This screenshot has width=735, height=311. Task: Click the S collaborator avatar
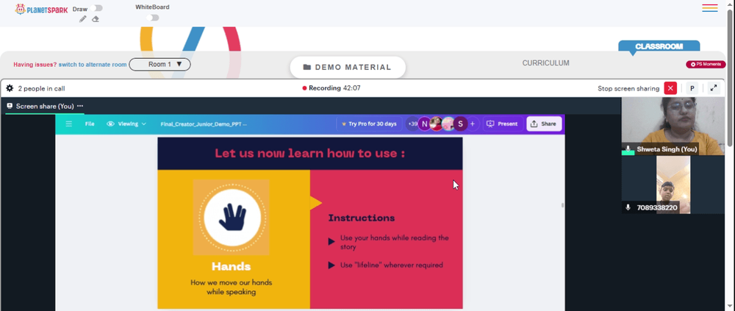[x=461, y=124]
